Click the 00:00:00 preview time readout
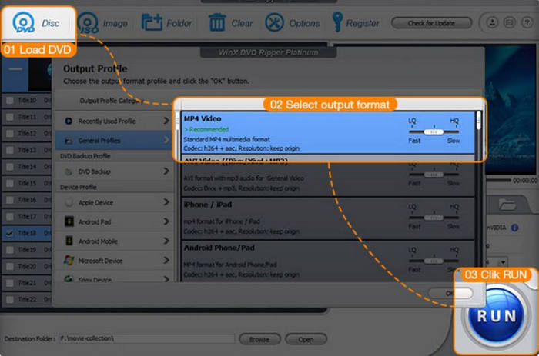This screenshot has height=356, width=539. [x=525, y=181]
